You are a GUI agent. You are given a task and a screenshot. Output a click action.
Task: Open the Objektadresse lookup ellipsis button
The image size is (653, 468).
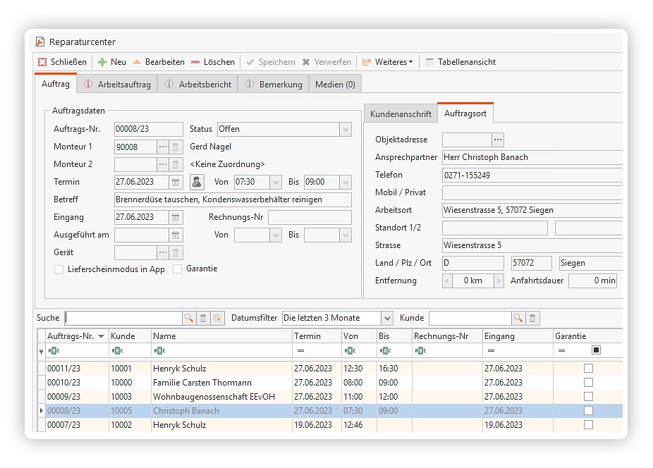pyautogui.click(x=498, y=140)
